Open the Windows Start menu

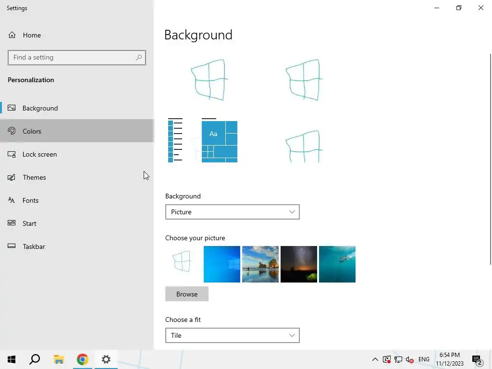click(x=12, y=359)
